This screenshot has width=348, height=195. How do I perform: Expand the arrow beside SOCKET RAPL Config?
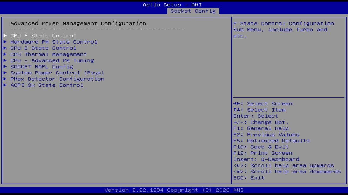(5, 66)
